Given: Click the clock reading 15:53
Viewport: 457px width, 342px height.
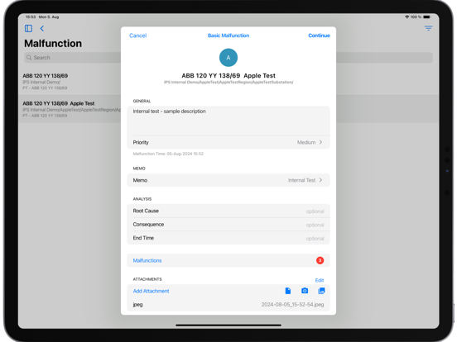Looking at the screenshot, I should [31, 17].
